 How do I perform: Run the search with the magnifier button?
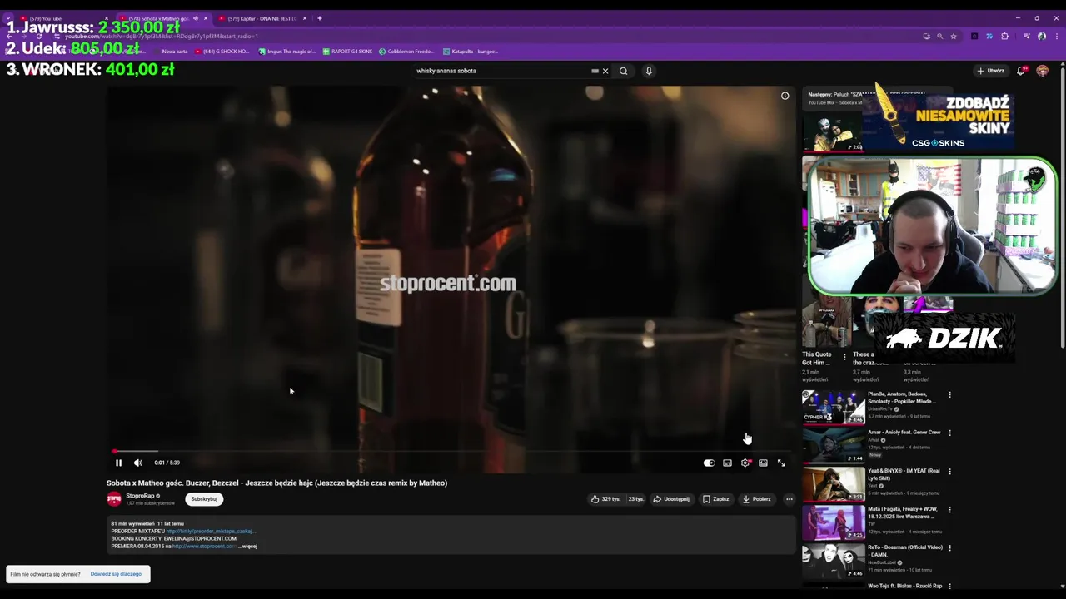[x=623, y=71]
